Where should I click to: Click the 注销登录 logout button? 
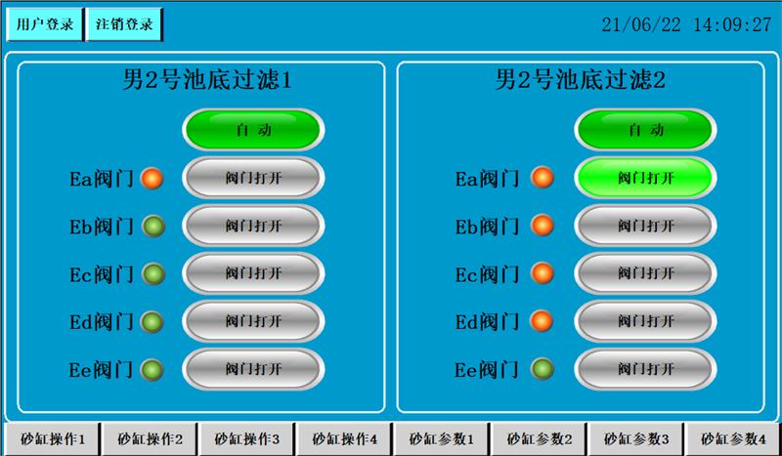click(124, 24)
